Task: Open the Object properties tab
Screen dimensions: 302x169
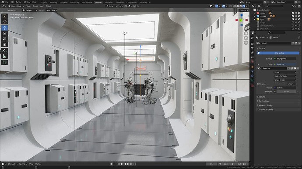Action: click(252, 67)
